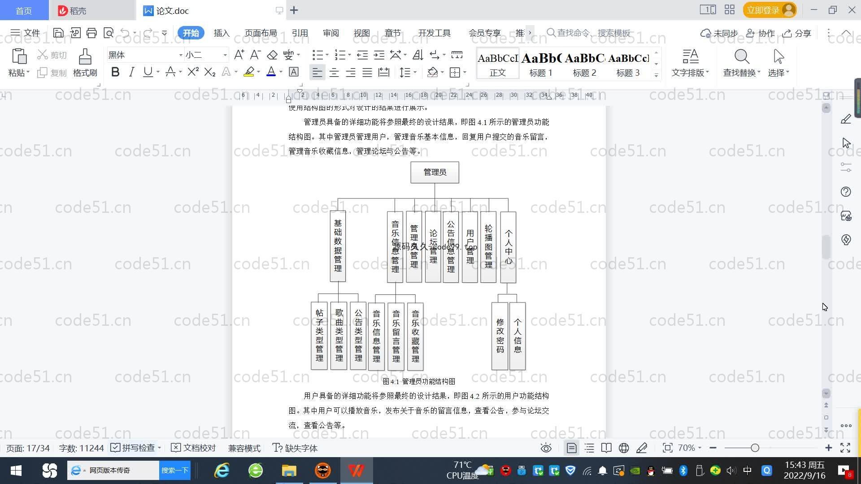
Task: Enter full screen view icon
Action: click(845, 448)
